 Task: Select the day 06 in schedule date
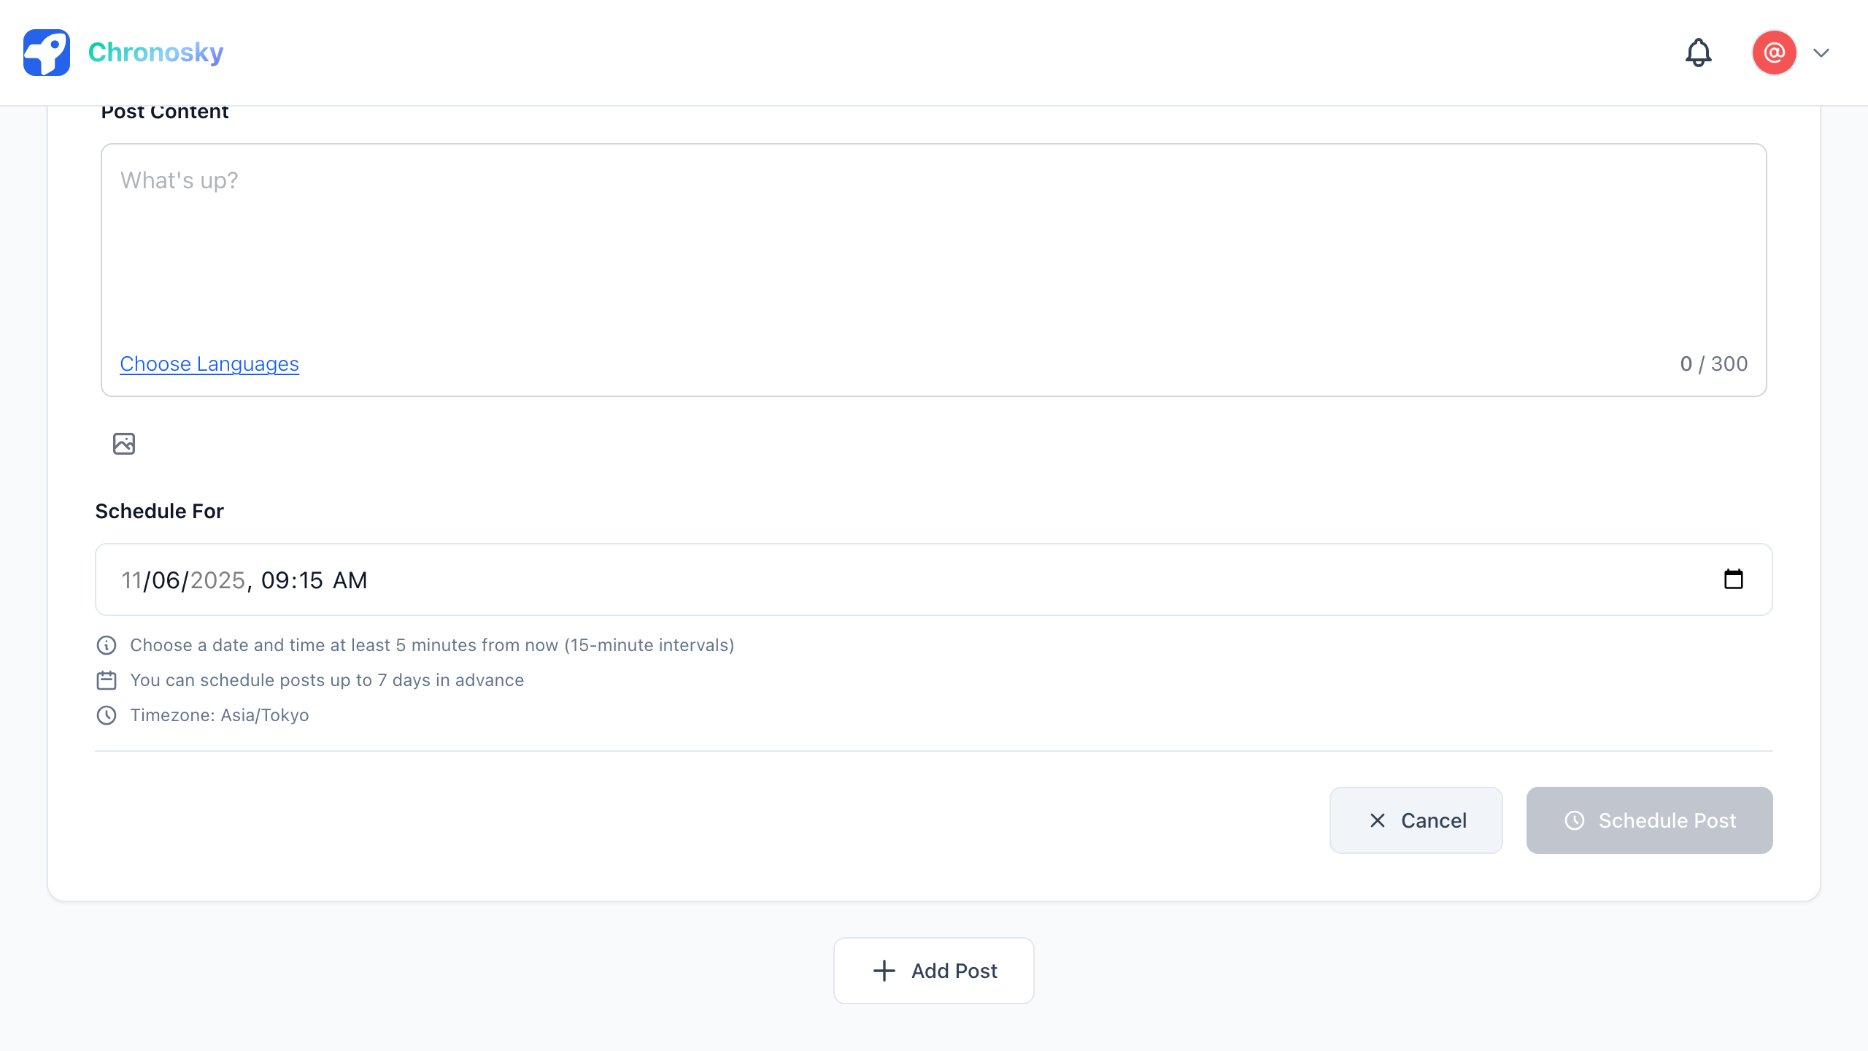(x=166, y=580)
